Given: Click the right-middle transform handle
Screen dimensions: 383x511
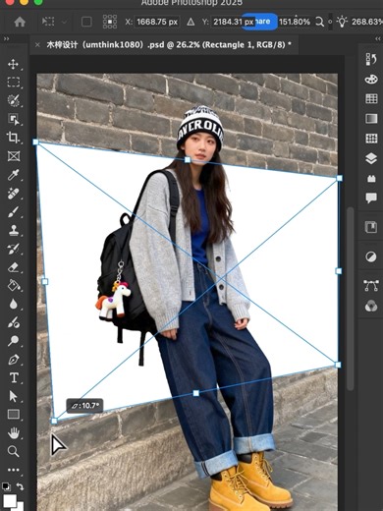Looking at the screenshot, I should pyautogui.click(x=339, y=271).
